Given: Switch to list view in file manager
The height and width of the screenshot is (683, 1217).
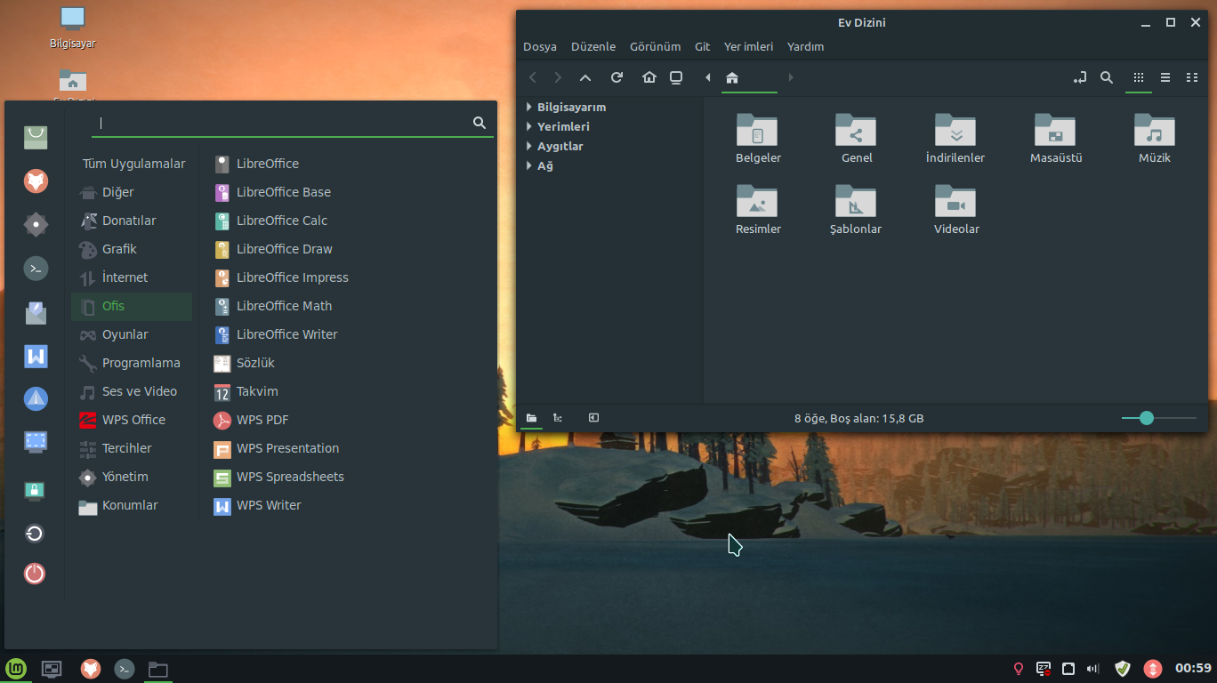Looking at the screenshot, I should 1165,77.
